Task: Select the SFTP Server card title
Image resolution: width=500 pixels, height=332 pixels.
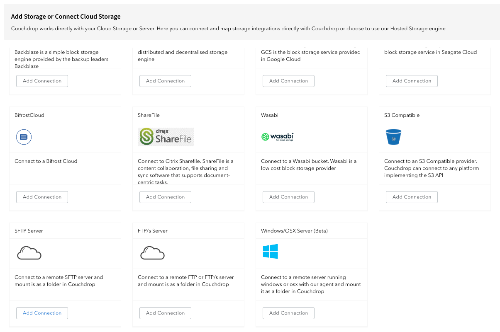Action: pyautogui.click(x=29, y=231)
